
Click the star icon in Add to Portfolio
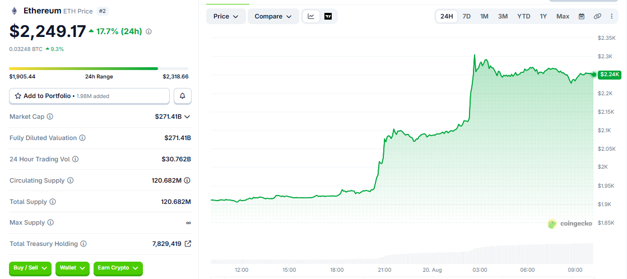18,96
